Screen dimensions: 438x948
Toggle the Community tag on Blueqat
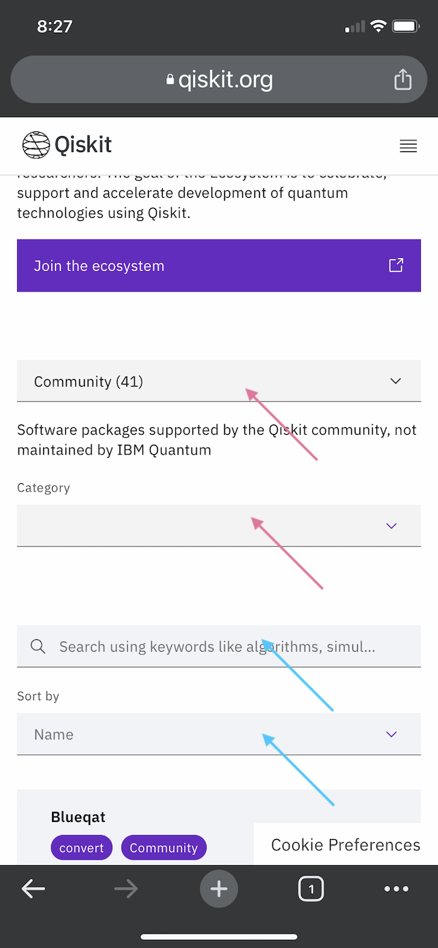pyautogui.click(x=164, y=847)
